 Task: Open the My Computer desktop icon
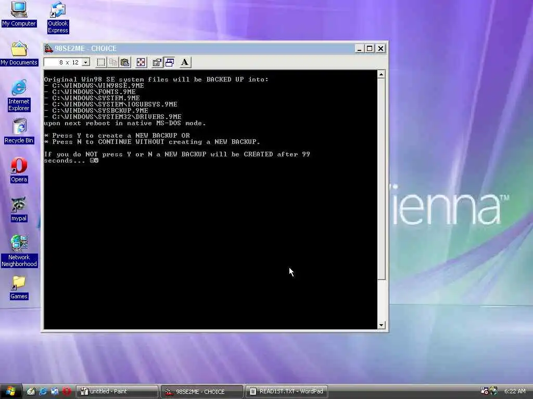pyautogui.click(x=19, y=14)
